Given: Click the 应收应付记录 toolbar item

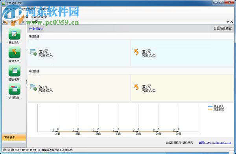Looking at the screenshot, I should coord(39,17).
